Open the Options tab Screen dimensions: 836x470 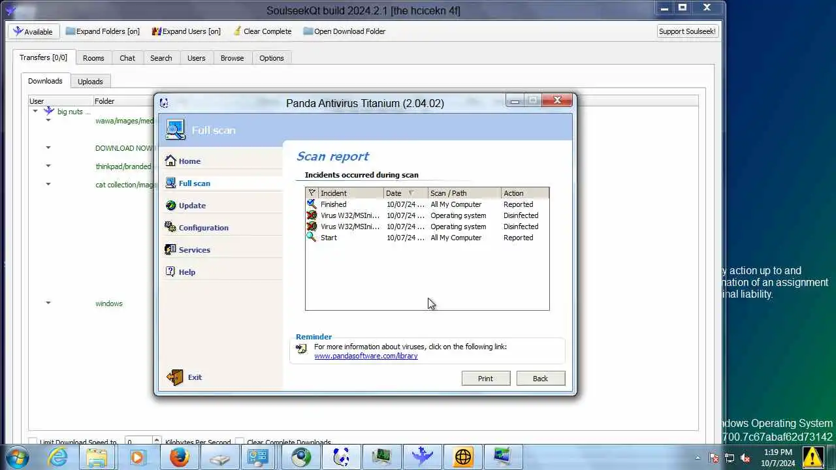(272, 58)
